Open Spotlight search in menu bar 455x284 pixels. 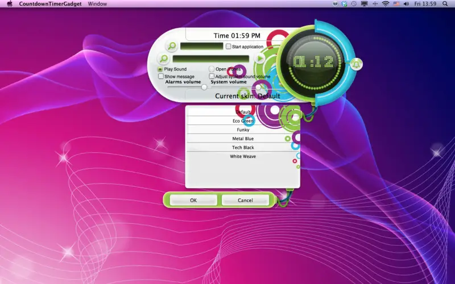(445, 4)
